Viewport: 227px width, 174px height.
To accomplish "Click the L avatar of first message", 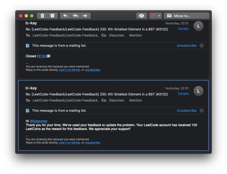I will 199,26.
